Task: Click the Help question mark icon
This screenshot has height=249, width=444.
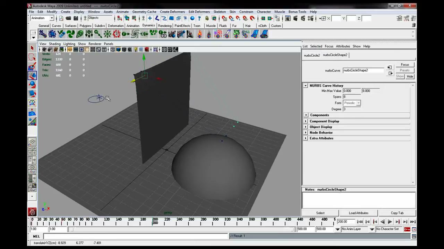Action: 199,18
